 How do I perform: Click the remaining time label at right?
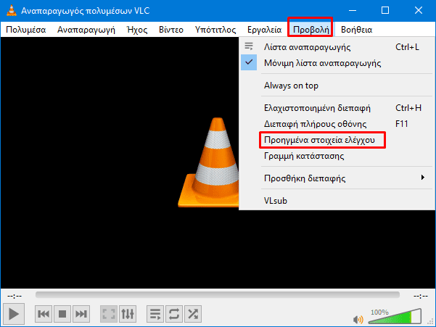point(421,296)
